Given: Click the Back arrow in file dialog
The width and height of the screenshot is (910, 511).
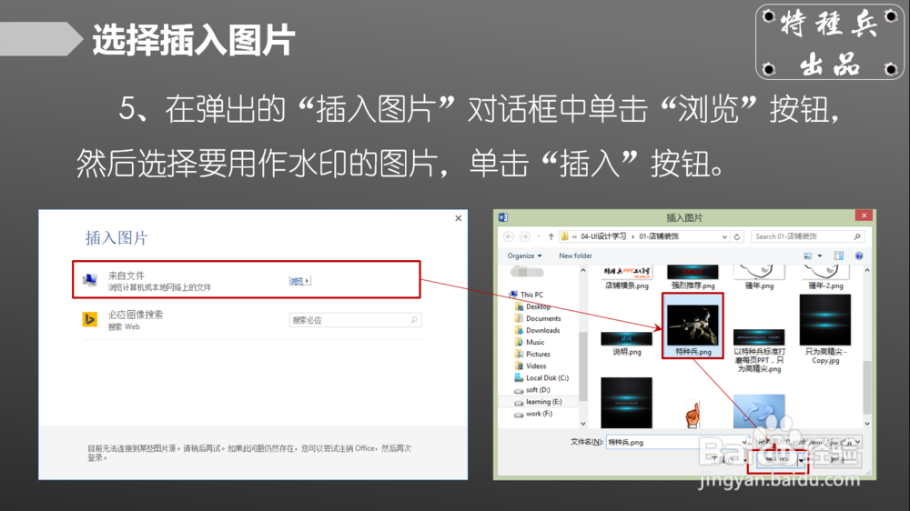Looking at the screenshot, I should (509, 236).
